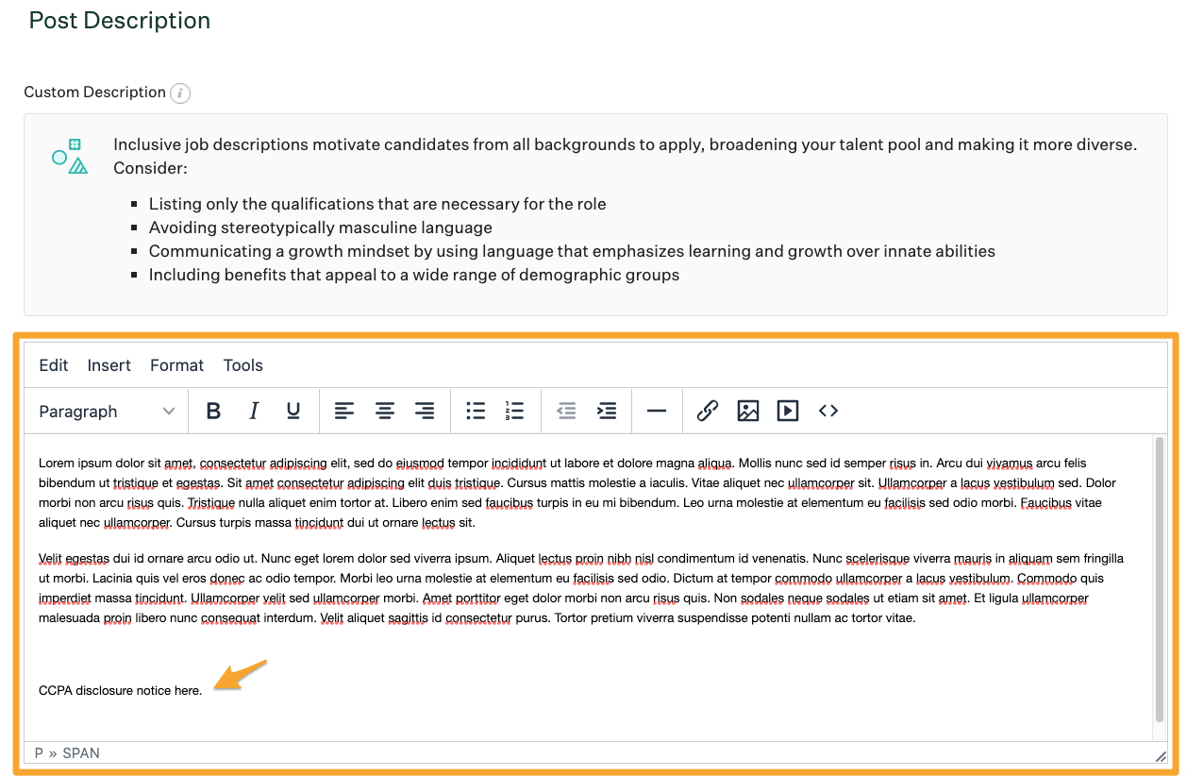The width and height of the screenshot is (1187, 776).
Task: Open the source code view
Action: (828, 412)
